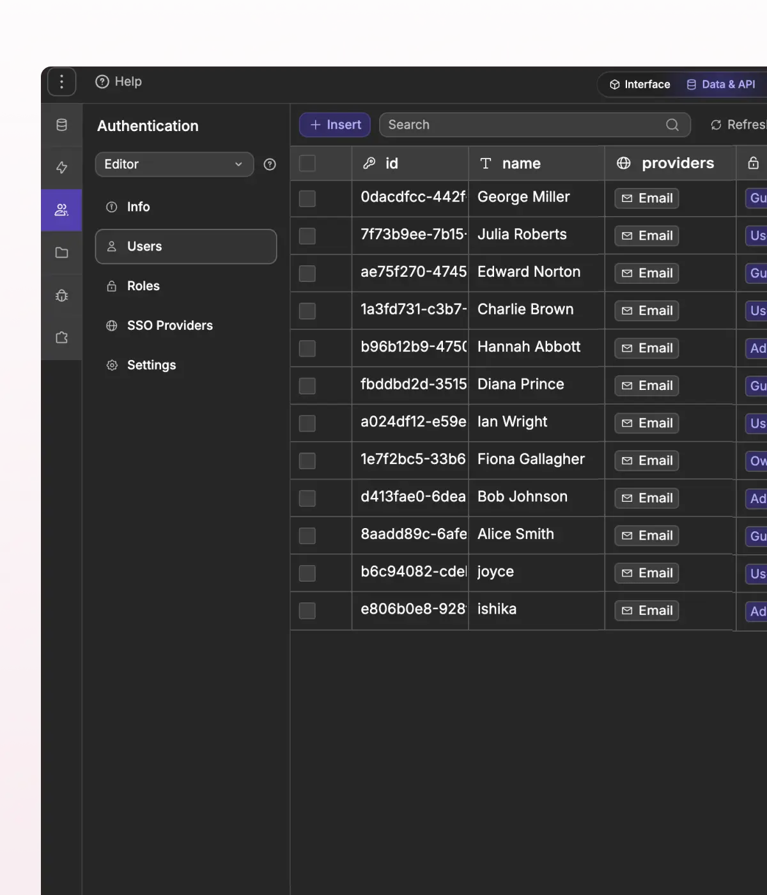Check the Diana Prince row checkbox
The height and width of the screenshot is (895, 767).
tap(307, 386)
